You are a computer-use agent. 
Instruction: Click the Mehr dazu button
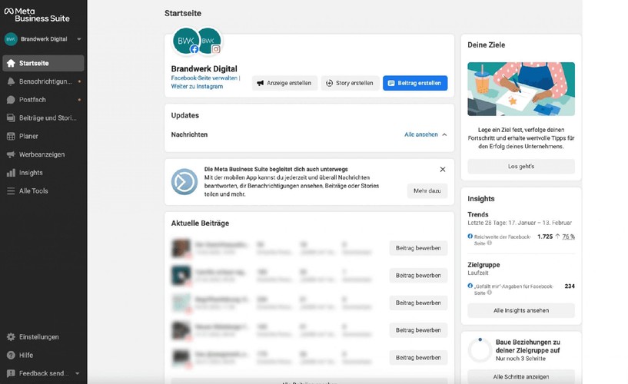tap(427, 191)
